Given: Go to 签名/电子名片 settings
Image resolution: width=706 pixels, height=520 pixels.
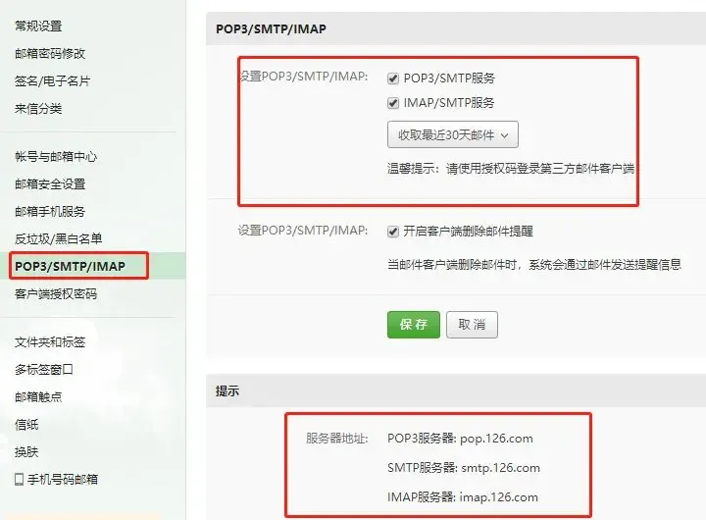Looking at the screenshot, I should pos(52,81).
